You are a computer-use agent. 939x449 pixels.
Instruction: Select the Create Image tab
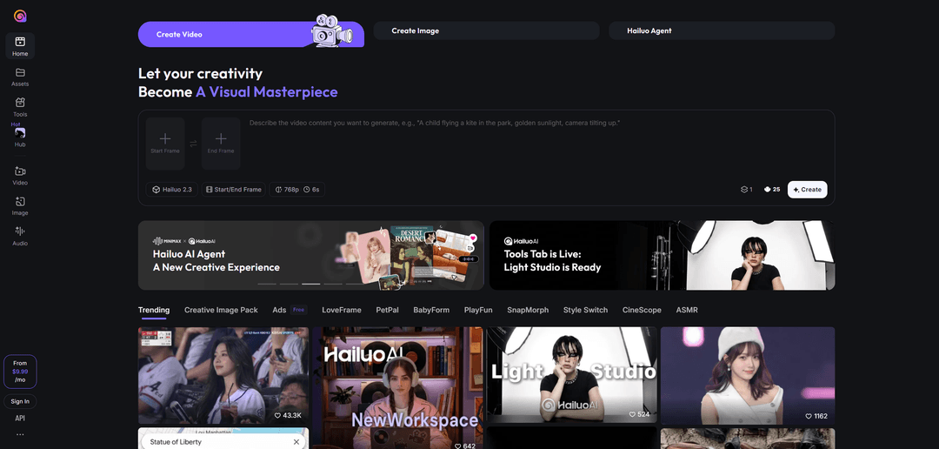click(486, 30)
